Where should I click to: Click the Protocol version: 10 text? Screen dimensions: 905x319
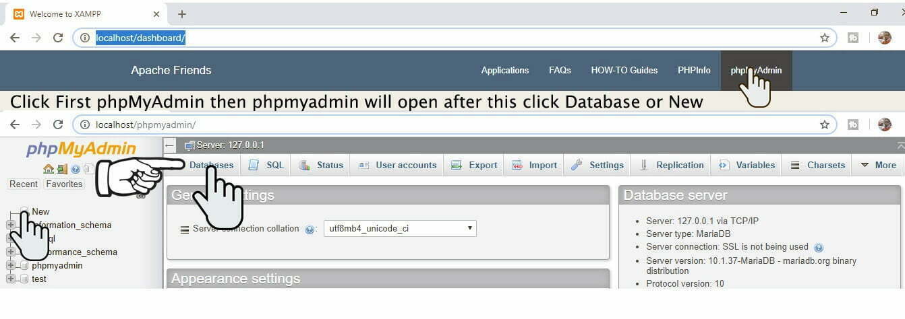coord(685,284)
